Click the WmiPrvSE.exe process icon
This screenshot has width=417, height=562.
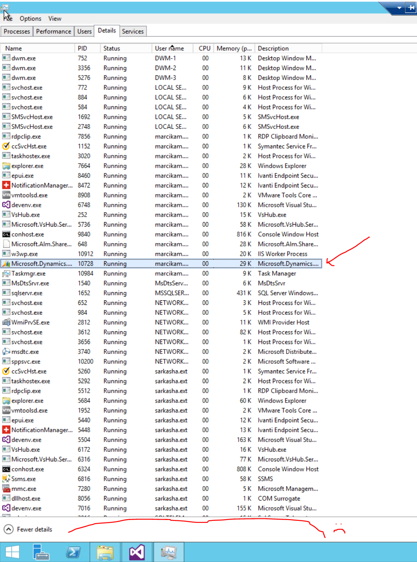pyautogui.click(x=6, y=322)
